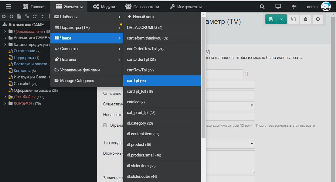Select Плагины menu entry
Viewport: 336px width, 182px height.
coord(87,60)
